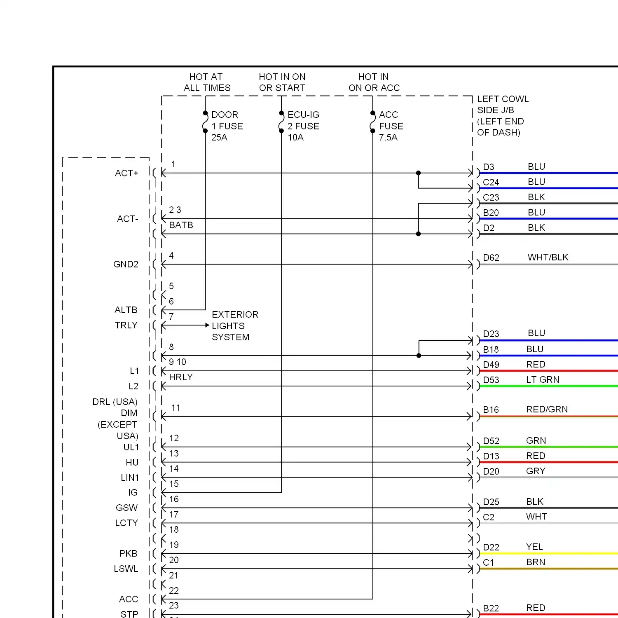Select the D25 connector pin label
Screen dimensions: 618x618
coord(491,502)
